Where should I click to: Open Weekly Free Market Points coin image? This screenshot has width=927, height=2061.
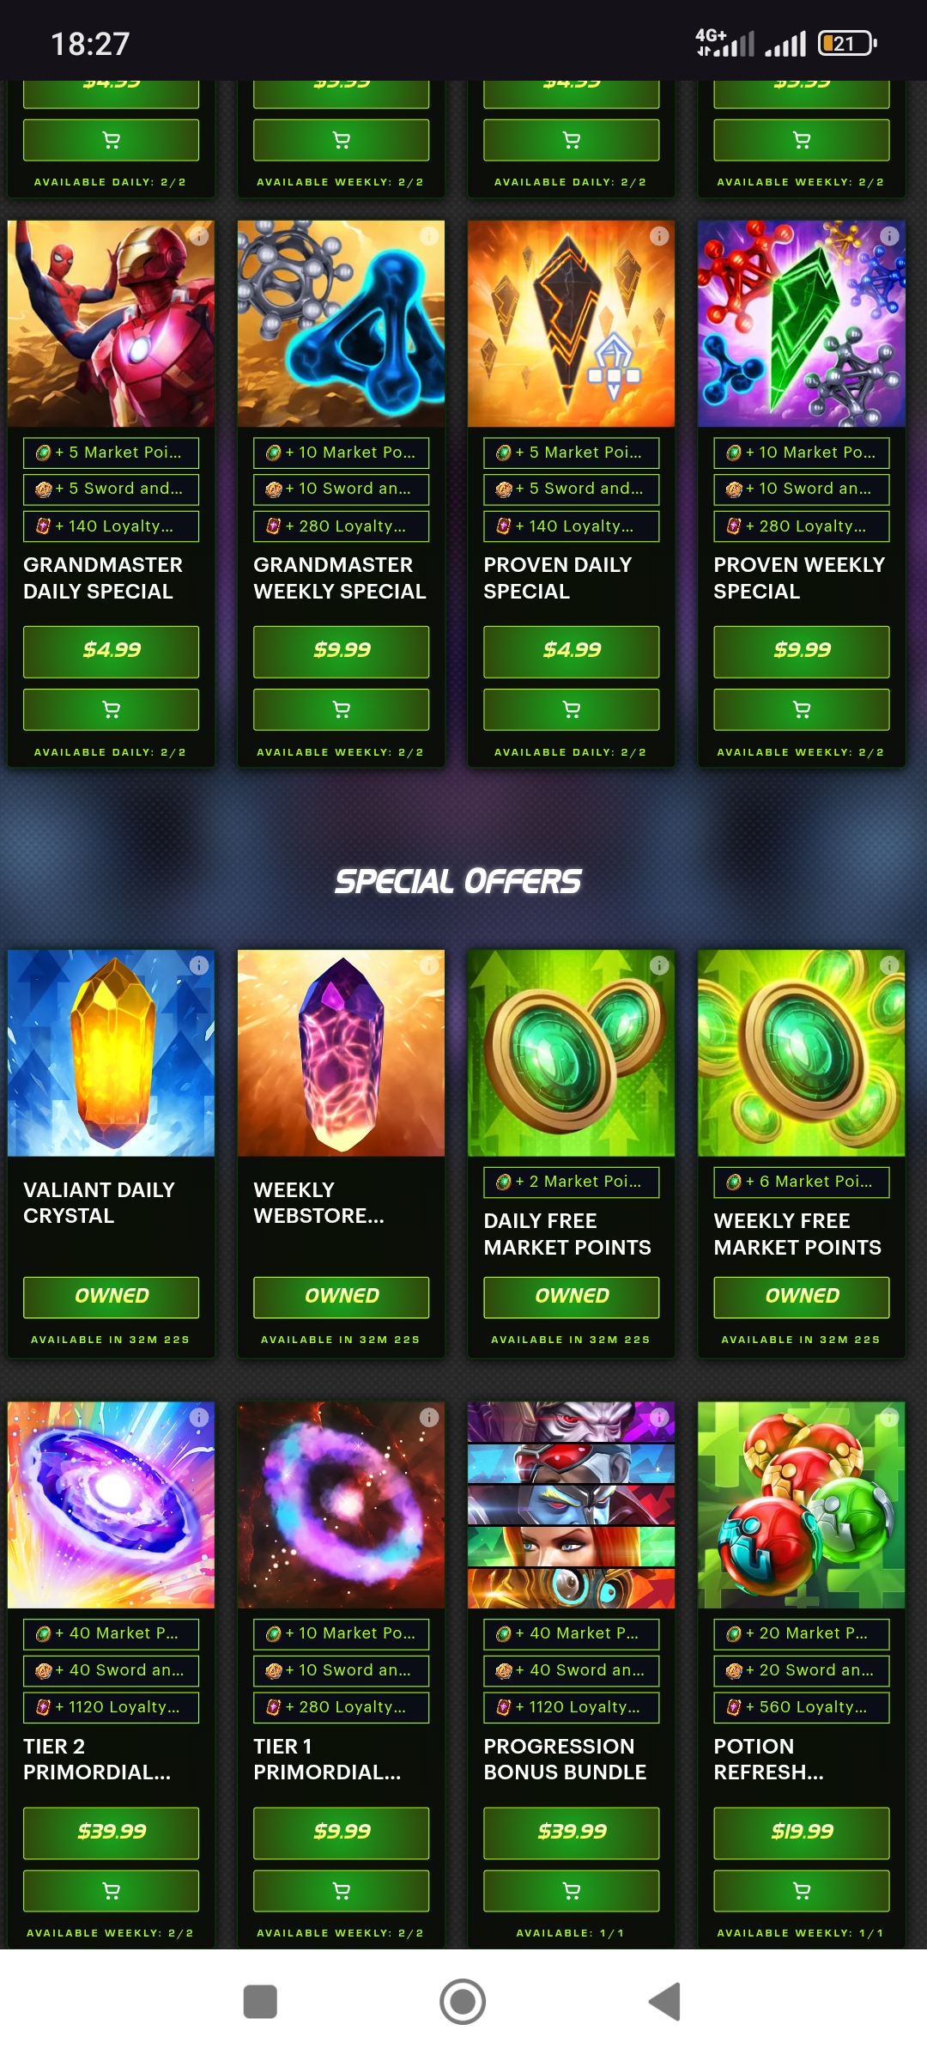(x=801, y=1053)
